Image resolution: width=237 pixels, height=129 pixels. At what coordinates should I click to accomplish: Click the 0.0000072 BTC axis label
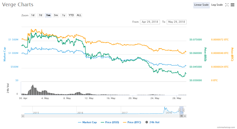(220, 39)
